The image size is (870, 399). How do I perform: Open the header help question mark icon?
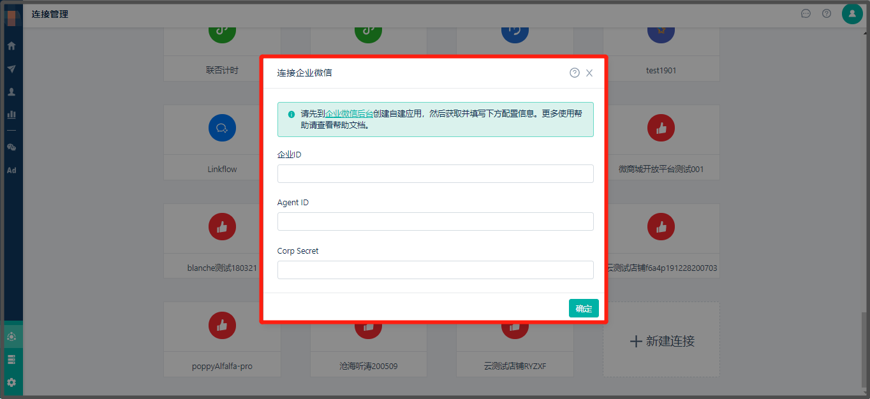pyautogui.click(x=827, y=13)
